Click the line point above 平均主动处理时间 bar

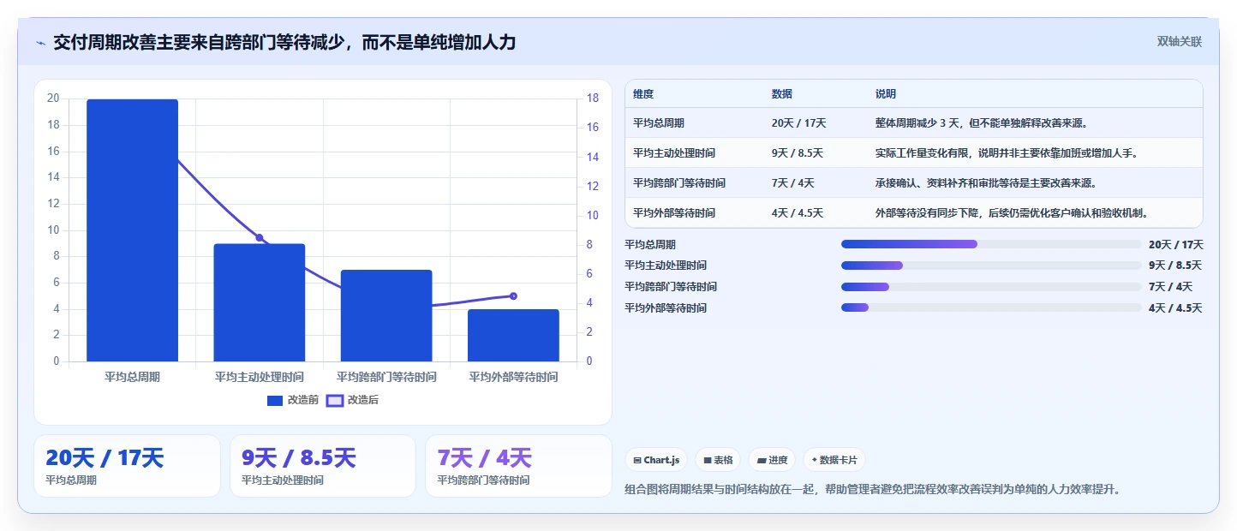(260, 238)
